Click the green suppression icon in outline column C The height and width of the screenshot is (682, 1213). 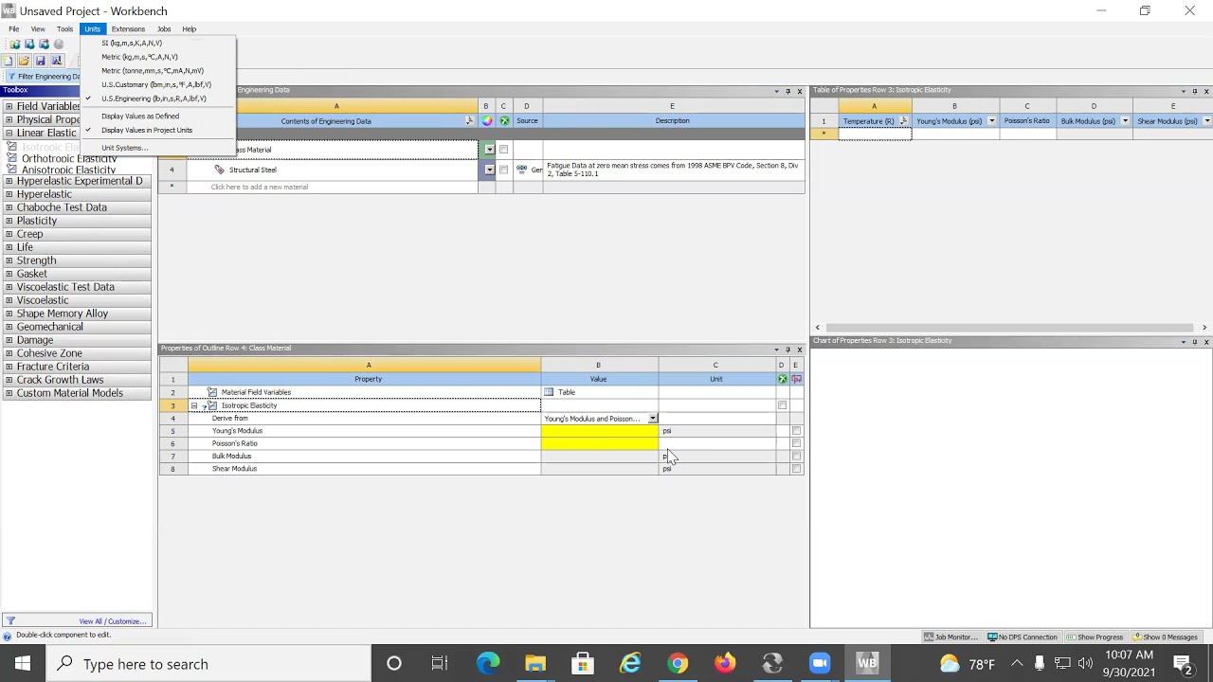pos(503,120)
